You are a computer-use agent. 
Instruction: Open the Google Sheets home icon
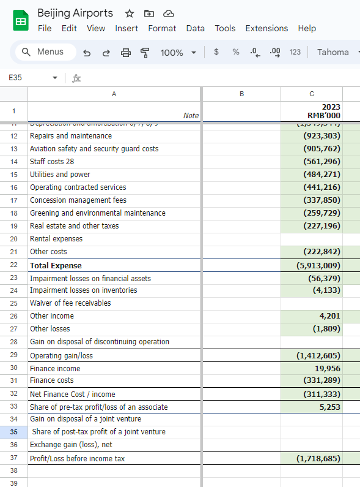(21, 20)
